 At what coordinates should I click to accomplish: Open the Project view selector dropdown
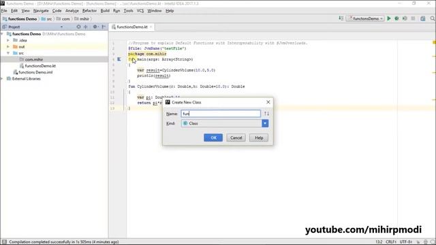(62, 27)
